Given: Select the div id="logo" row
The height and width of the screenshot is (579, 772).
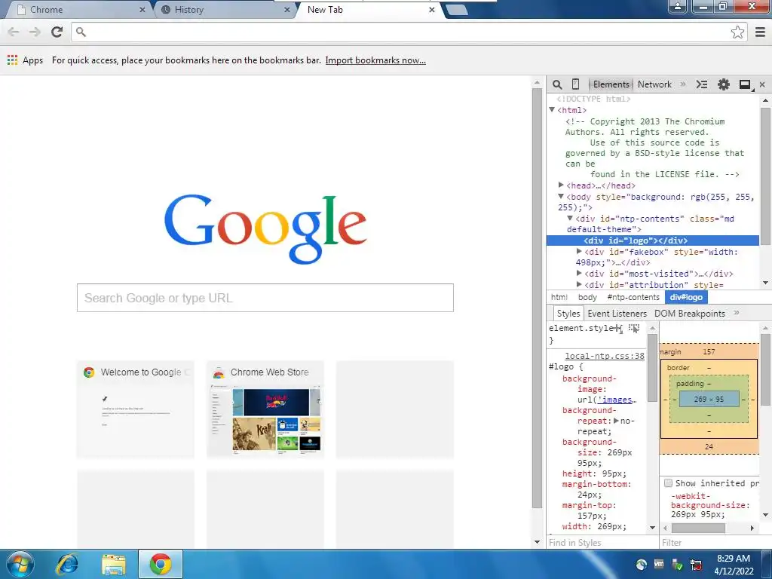Looking at the screenshot, I should pos(653,240).
